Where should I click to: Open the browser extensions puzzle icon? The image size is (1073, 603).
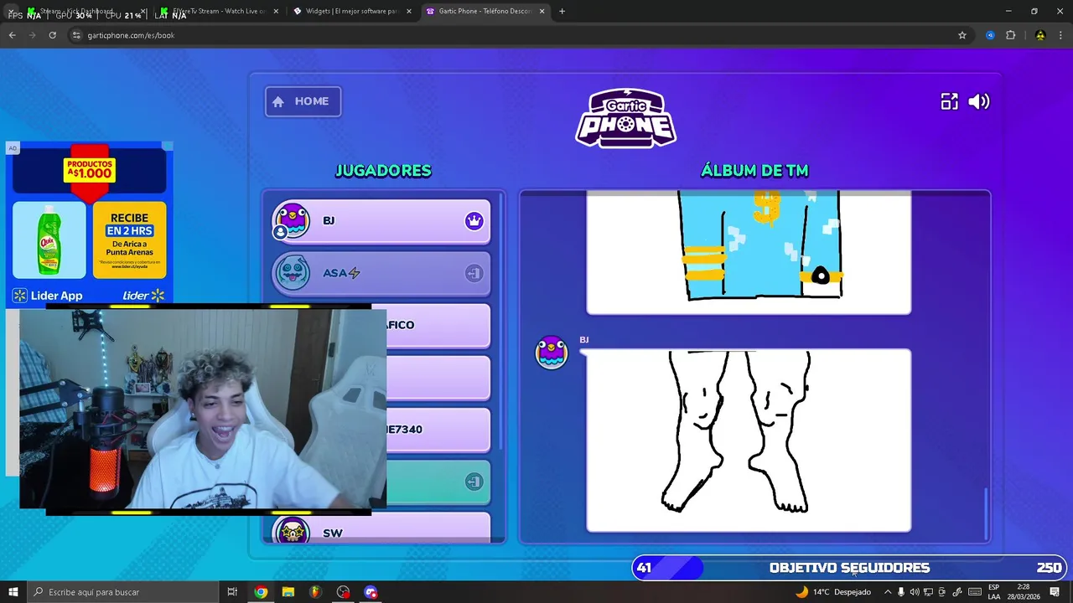(x=1010, y=35)
